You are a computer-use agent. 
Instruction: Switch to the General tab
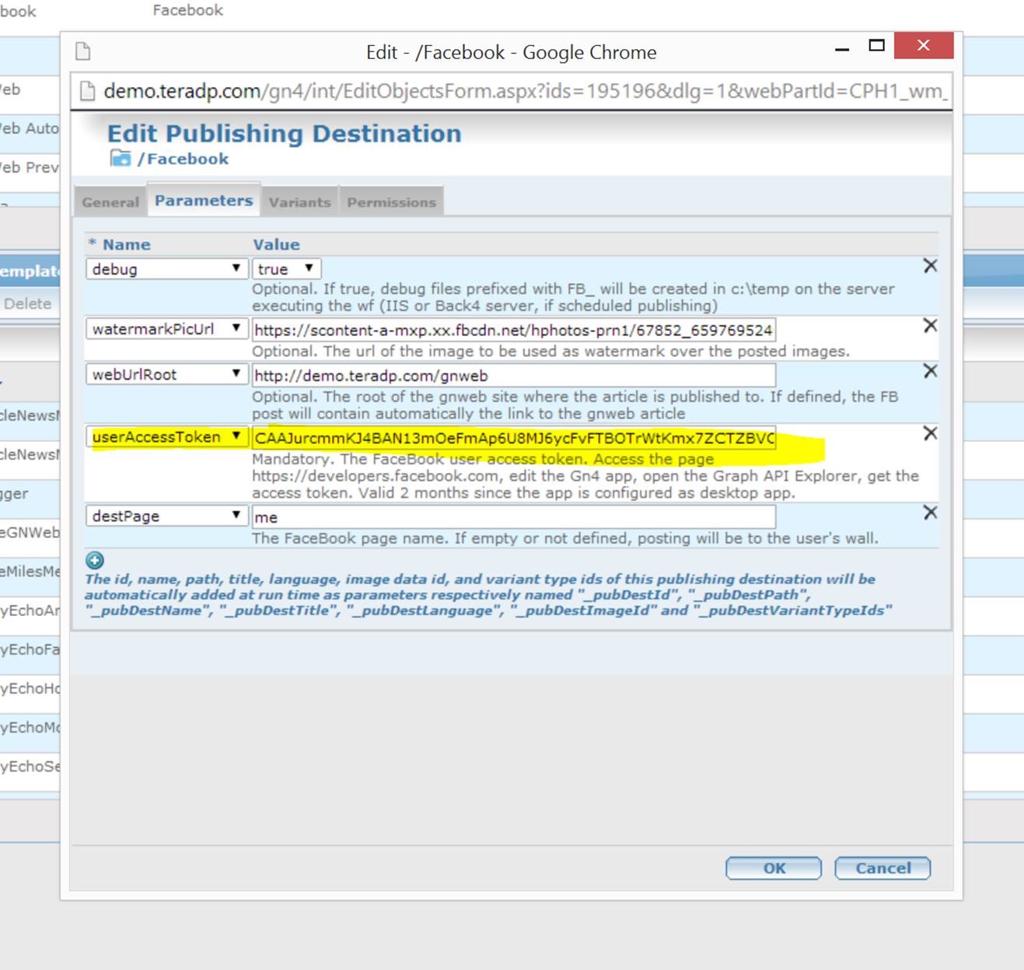point(110,202)
